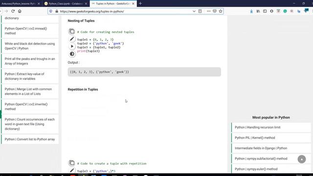Screen dimensions: 313x176
Task: Toggle light/dark theme for nested tuples code
Action: [72, 54]
